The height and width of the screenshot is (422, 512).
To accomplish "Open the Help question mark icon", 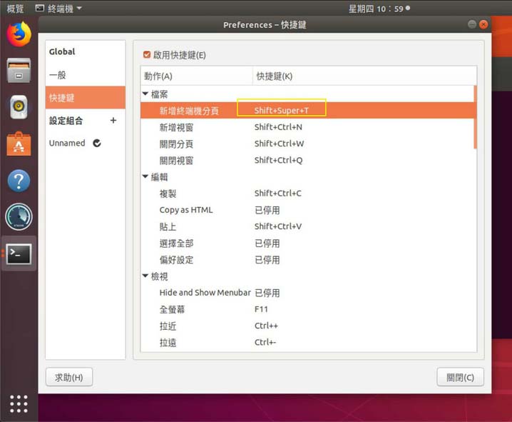I will click(19, 181).
